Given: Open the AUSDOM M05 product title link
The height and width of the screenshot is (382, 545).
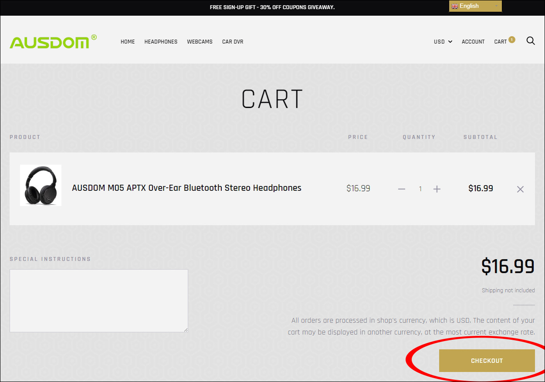Looking at the screenshot, I should [186, 188].
